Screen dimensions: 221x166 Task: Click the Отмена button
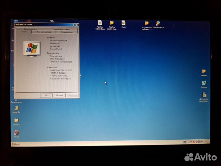pos(59,95)
